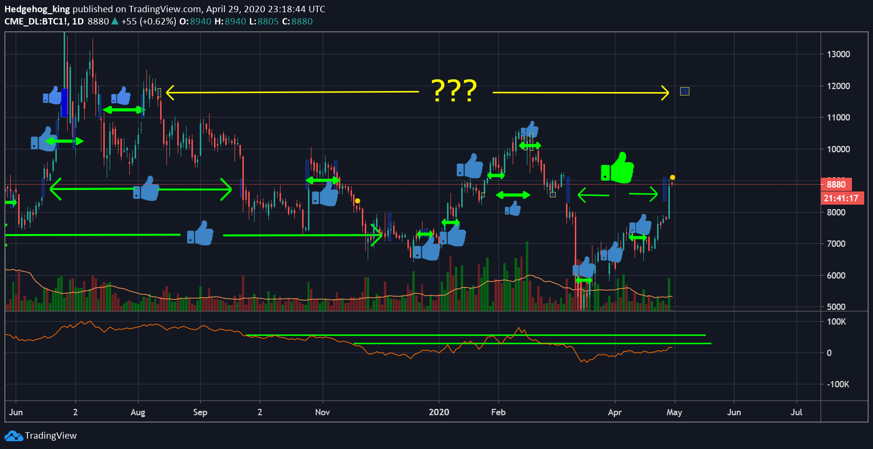Click the 21:41:17 bar countdown tag
This screenshot has height=449, width=873.
point(842,198)
